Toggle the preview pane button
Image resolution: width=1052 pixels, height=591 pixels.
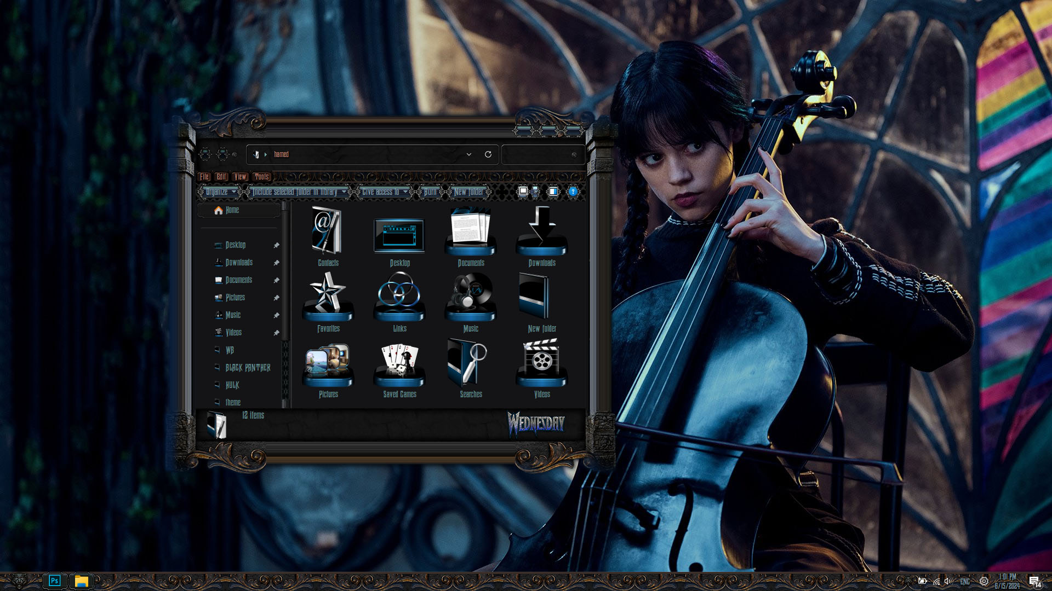tap(553, 192)
